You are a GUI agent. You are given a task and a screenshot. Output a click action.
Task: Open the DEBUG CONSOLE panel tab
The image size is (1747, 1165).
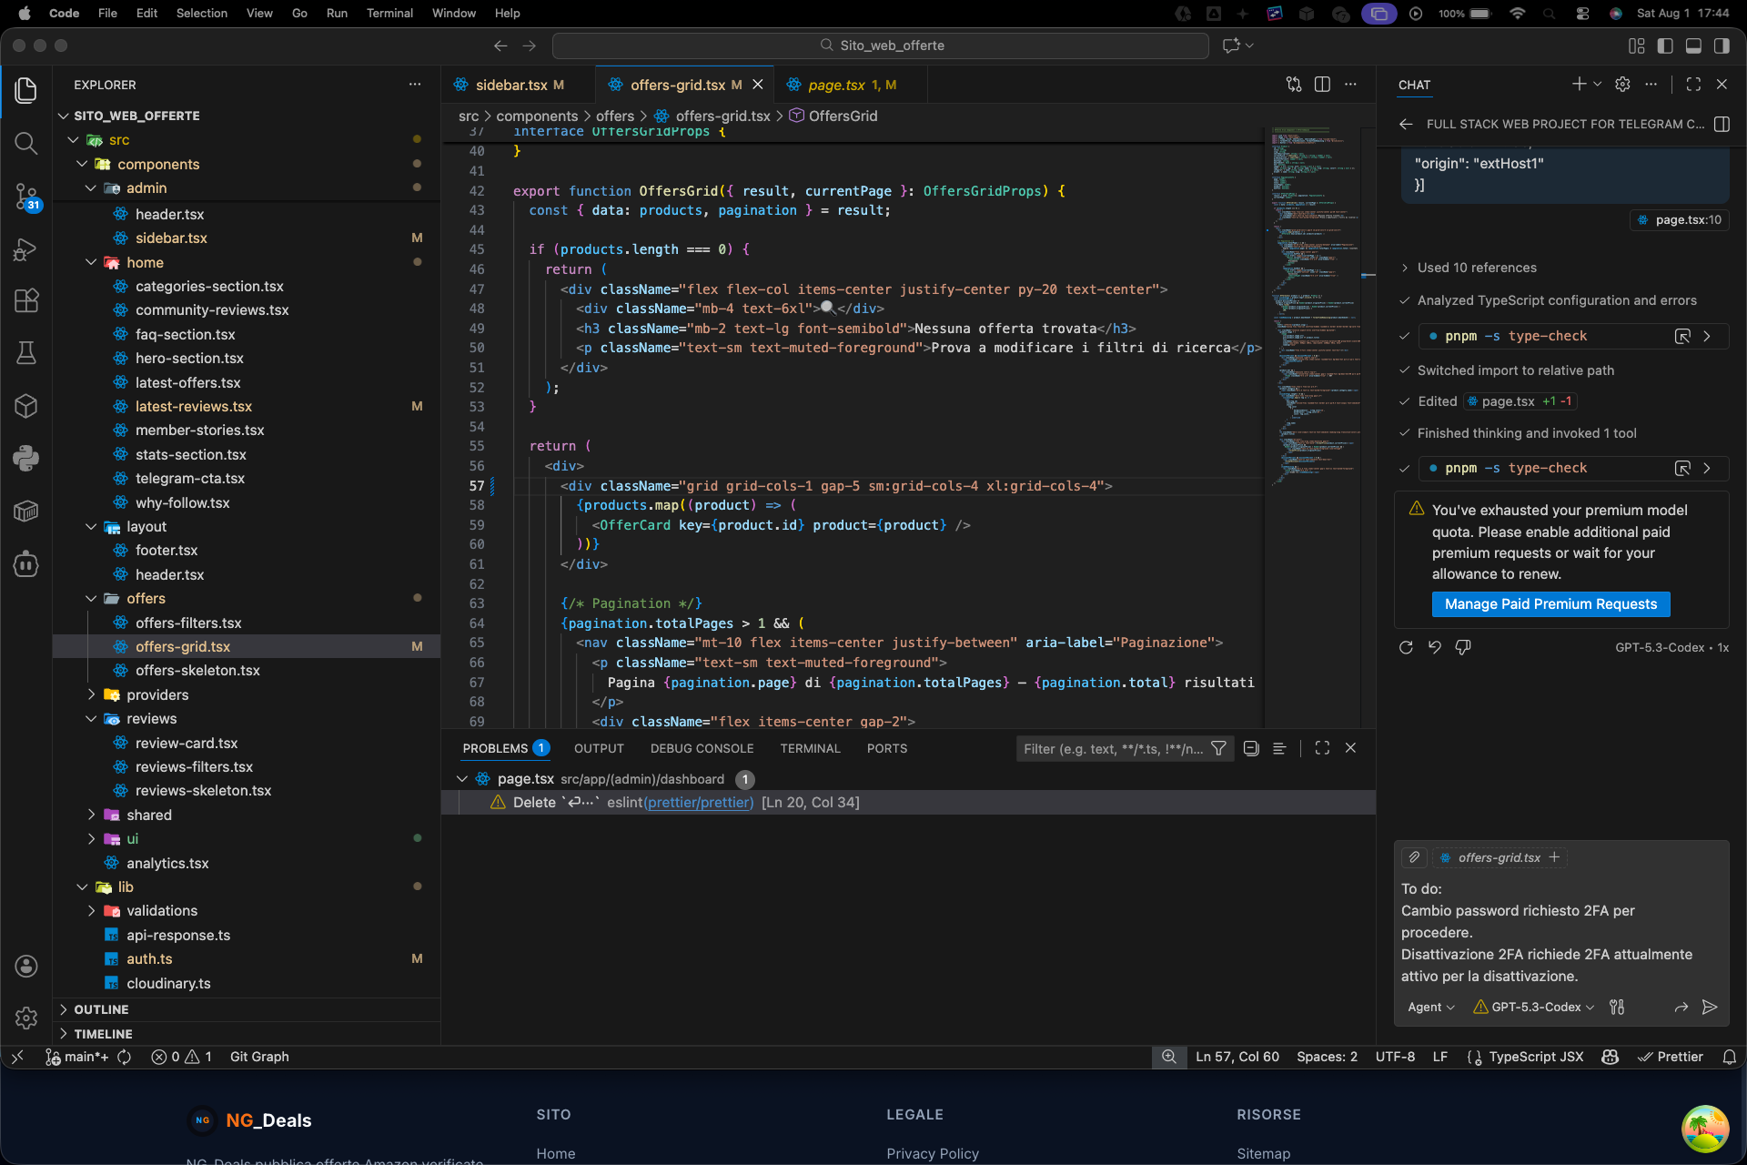(702, 748)
